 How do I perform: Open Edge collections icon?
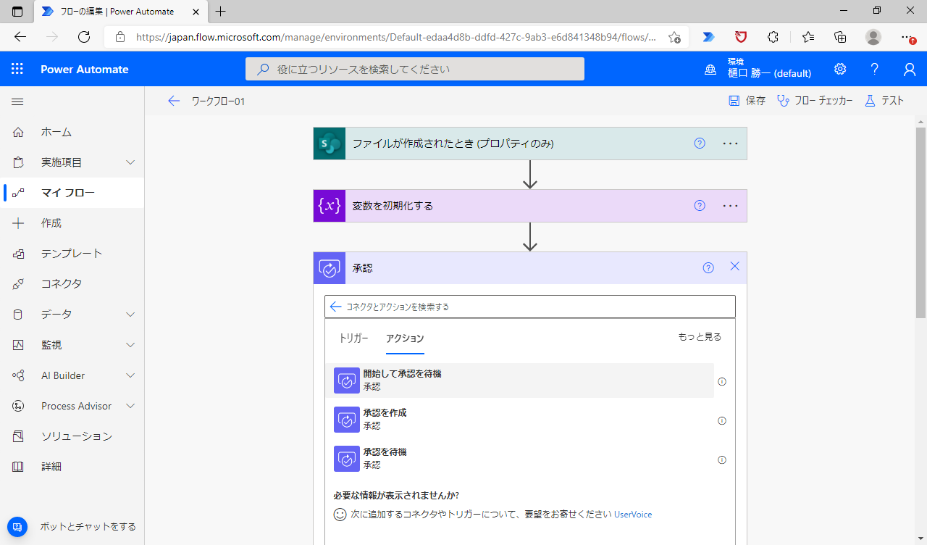840,37
